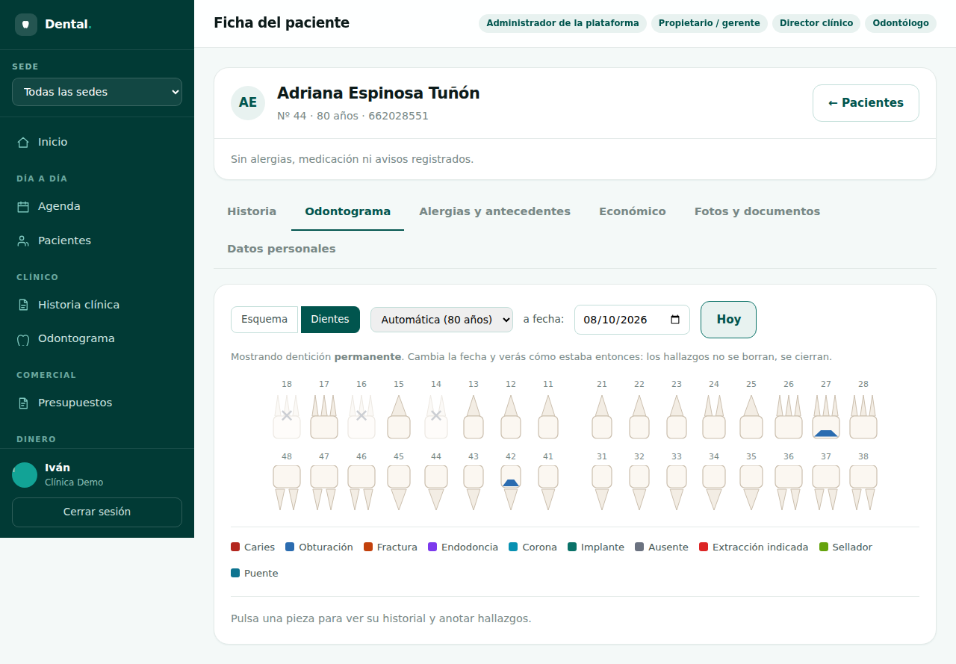The image size is (956, 664).
Task: Open the Automática (80 años) dentition dropdown
Action: pyautogui.click(x=442, y=320)
